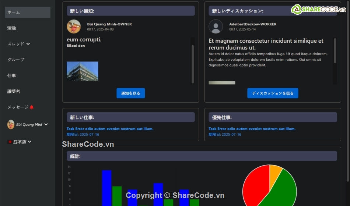Click sidebar user avatar image
This screenshot has width=350, height=206.
pyautogui.click(x=11, y=124)
